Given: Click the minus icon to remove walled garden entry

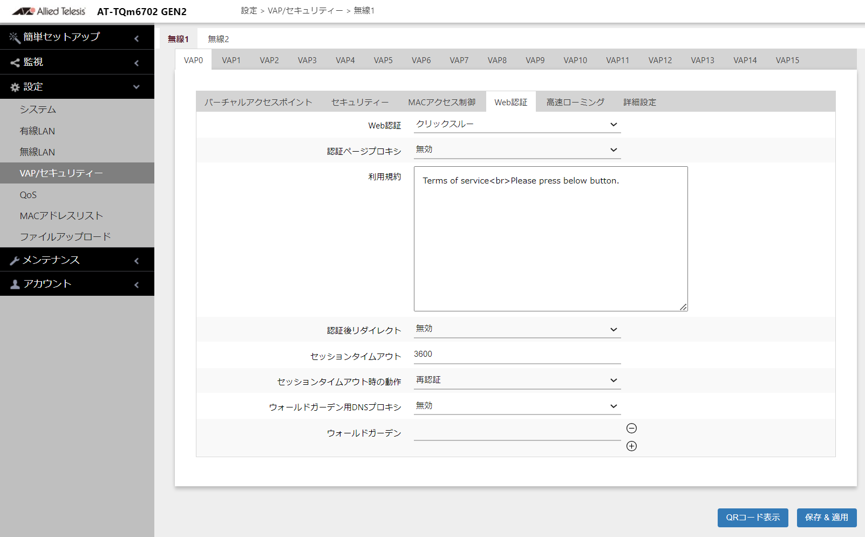Looking at the screenshot, I should click(631, 428).
